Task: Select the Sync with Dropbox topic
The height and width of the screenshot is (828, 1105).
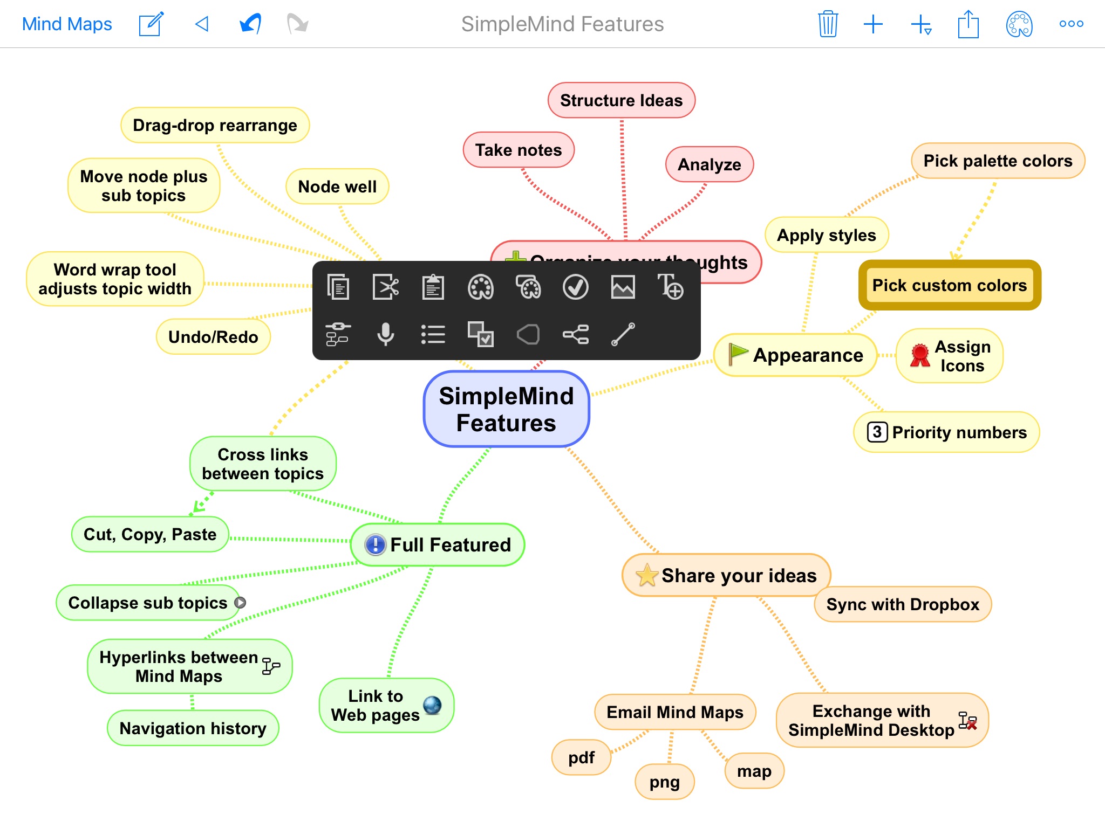Action: coord(903,604)
